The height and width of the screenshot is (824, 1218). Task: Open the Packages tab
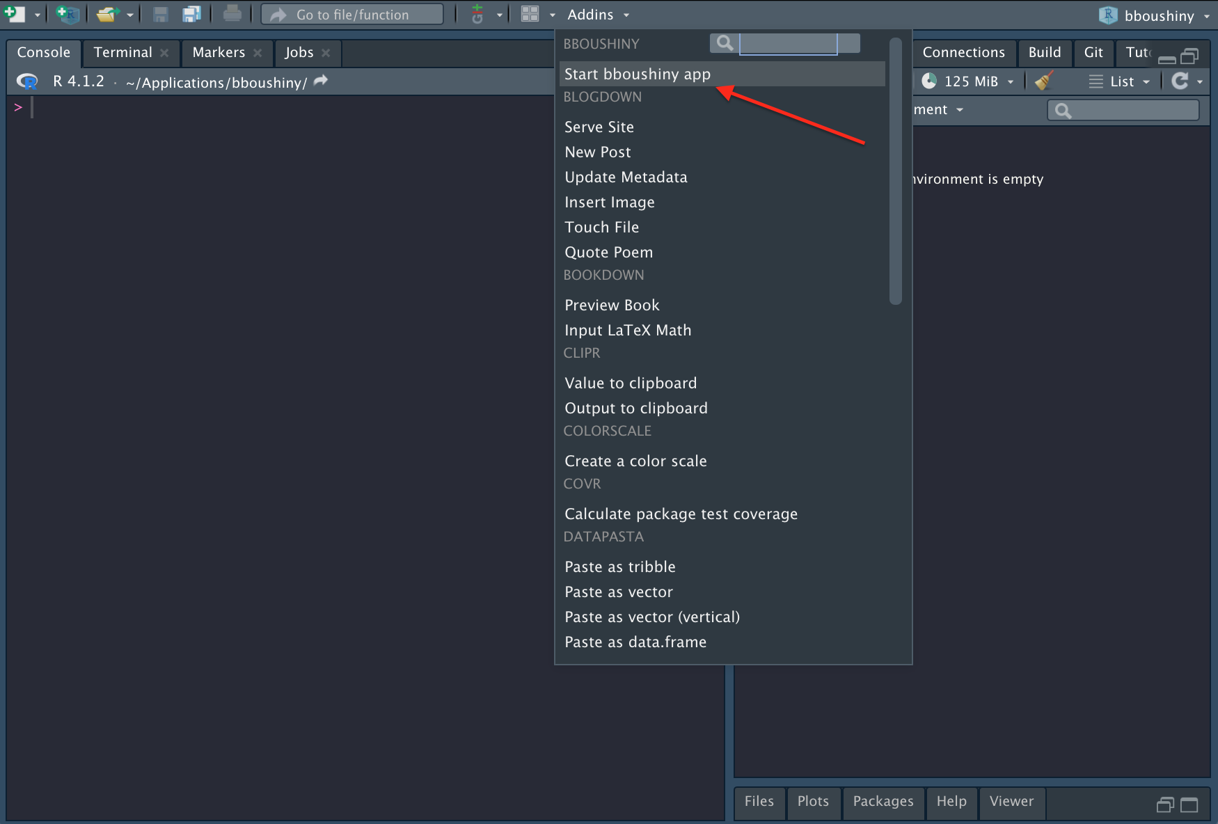click(883, 801)
